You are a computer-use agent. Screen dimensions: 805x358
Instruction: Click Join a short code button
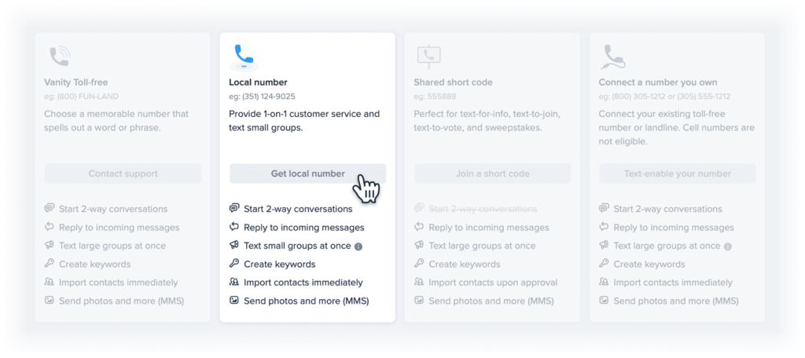(492, 174)
